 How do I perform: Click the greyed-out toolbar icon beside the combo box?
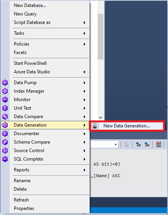(127, 144)
